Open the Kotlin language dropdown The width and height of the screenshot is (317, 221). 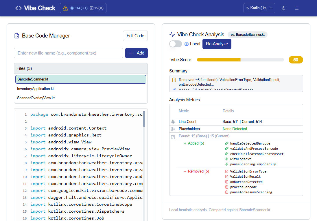(259, 8)
